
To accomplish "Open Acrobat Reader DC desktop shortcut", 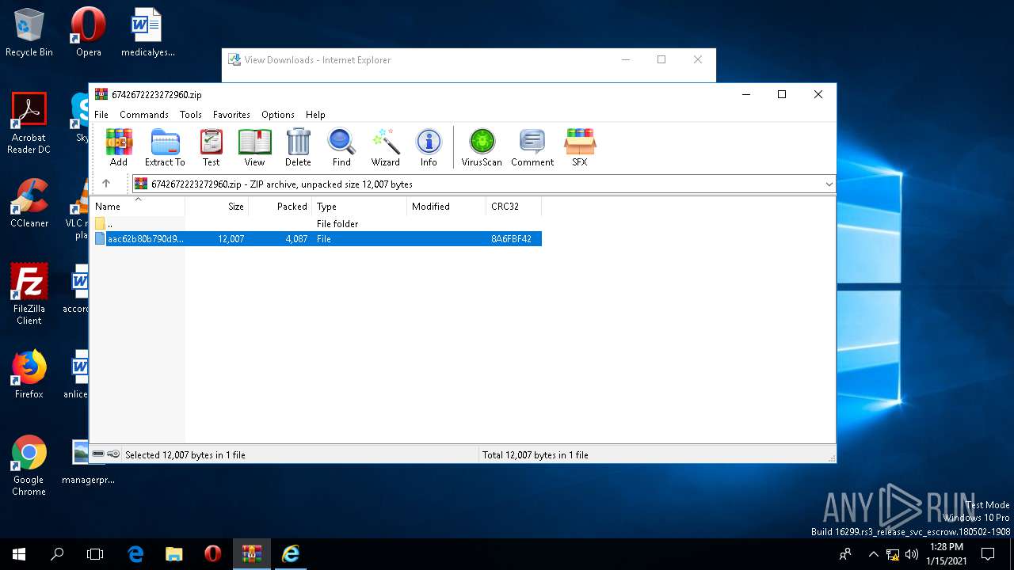I will pyautogui.click(x=29, y=123).
